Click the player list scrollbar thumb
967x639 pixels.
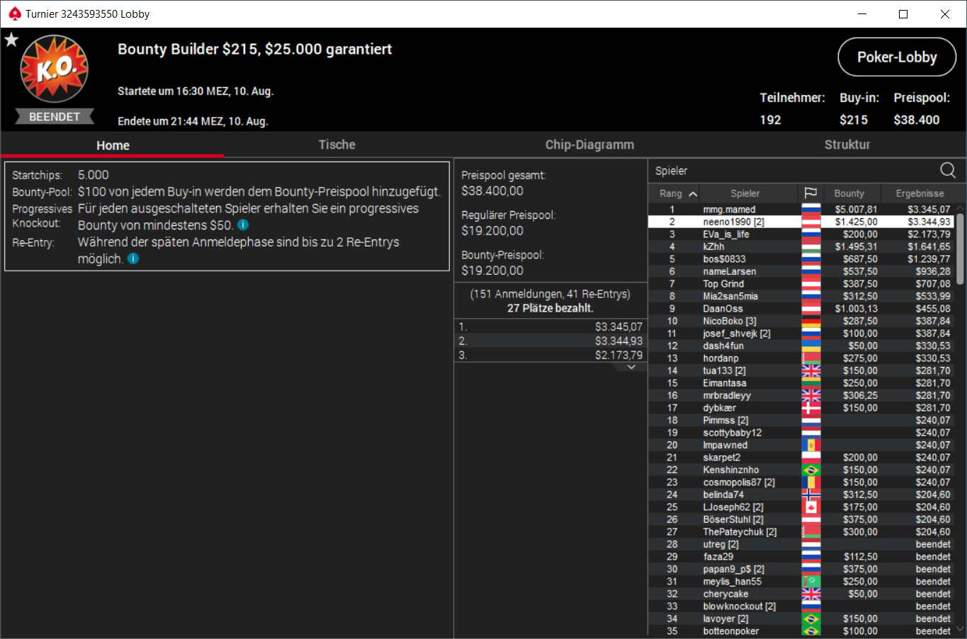tap(960, 248)
